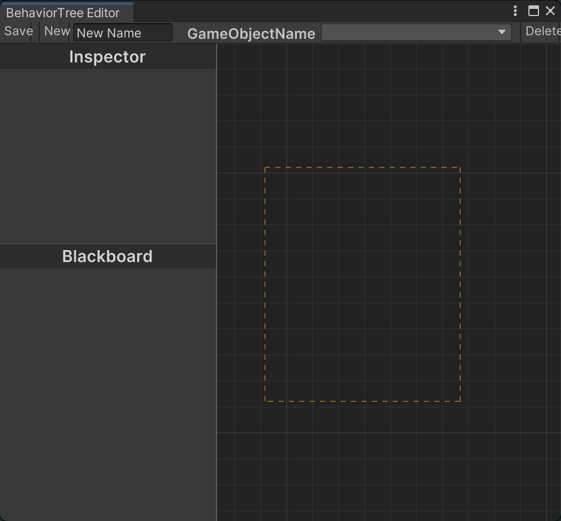Screen dimensions: 561x521
Task: Click inside the empty Inspector panel area
Action: [x=107, y=156]
